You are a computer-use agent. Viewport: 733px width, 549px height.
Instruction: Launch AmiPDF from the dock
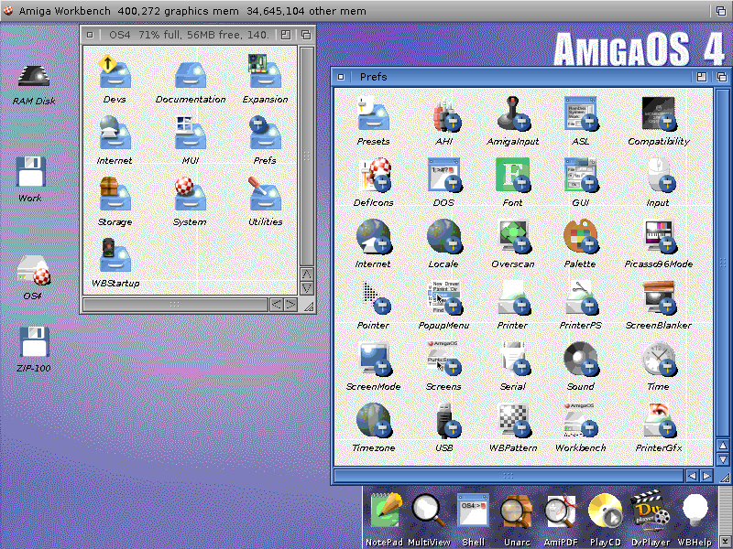coord(561,512)
